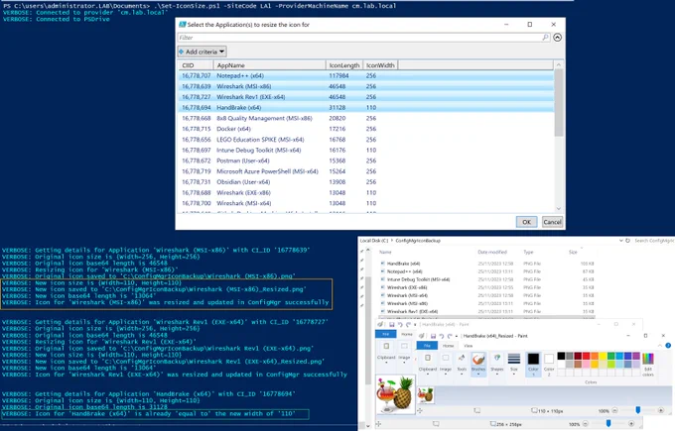675x431 pixels.
Task: Switch to Home tab in Resized Paint window
Action: (x=448, y=346)
